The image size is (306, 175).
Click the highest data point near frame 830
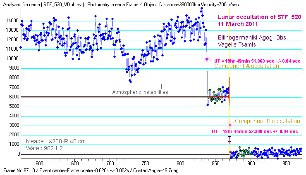click(x=202, y=8)
